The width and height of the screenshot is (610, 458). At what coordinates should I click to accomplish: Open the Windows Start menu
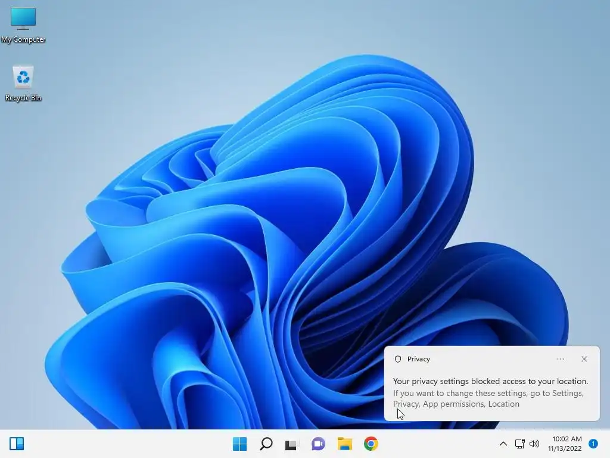(239, 444)
